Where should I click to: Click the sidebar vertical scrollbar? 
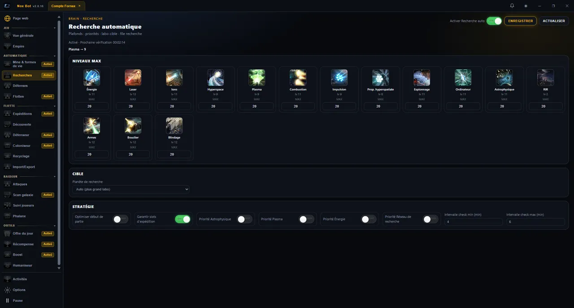click(59, 142)
